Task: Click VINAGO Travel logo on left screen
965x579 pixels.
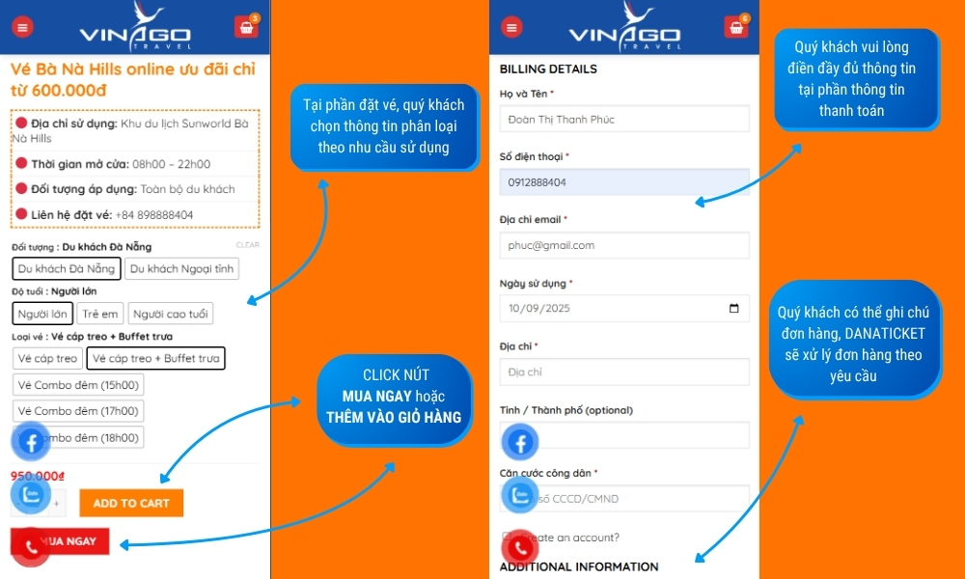Action: click(x=135, y=27)
